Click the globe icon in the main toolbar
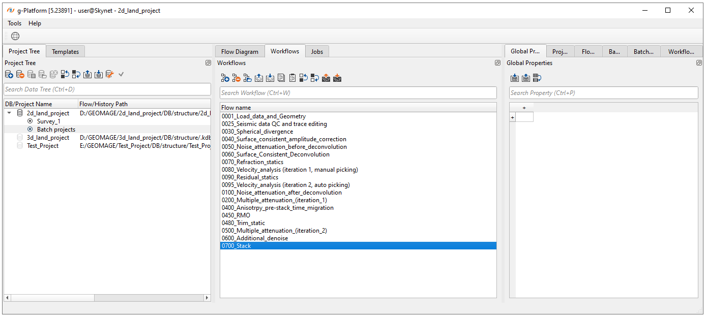The image size is (706, 318). click(15, 36)
